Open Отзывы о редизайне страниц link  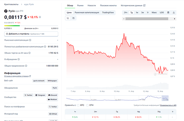click(17, 76)
